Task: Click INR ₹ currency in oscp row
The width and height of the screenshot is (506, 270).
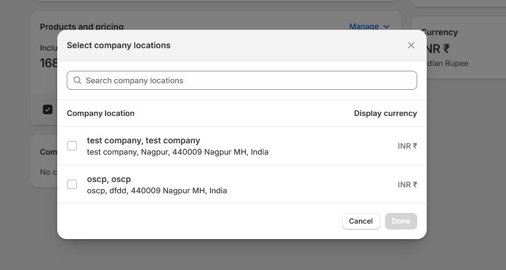Action: click(x=407, y=184)
